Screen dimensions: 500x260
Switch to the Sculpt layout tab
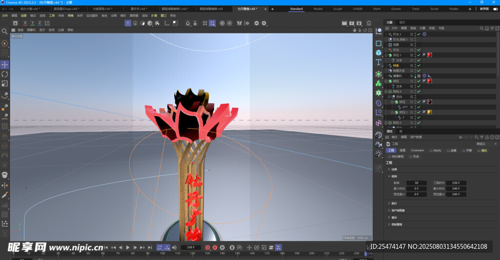(x=338, y=9)
